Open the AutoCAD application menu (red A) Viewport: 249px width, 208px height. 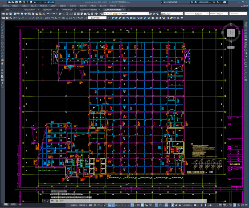(x=3, y=2)
